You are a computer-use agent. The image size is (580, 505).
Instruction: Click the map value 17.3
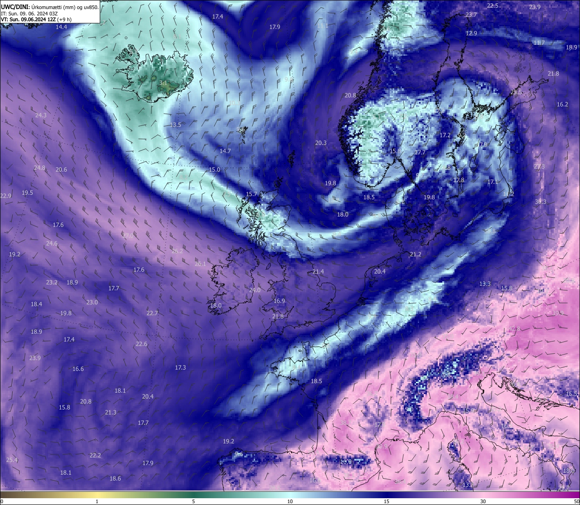click(x=180, y=367)
